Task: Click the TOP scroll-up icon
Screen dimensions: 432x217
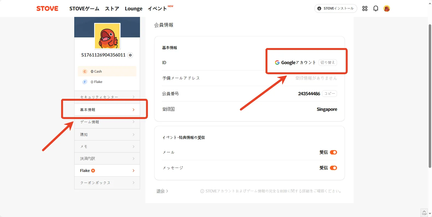Action: click(424, 212)
